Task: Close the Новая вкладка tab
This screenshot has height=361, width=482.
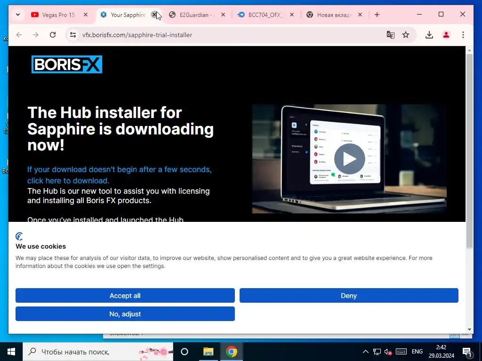Action: point(360,15)
